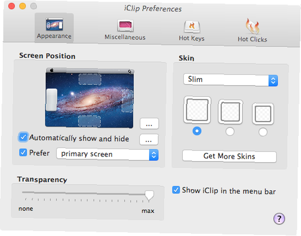Close the iClip Preferences window
This screenshot has width=301, height=236.
click(x=11, y=6)
